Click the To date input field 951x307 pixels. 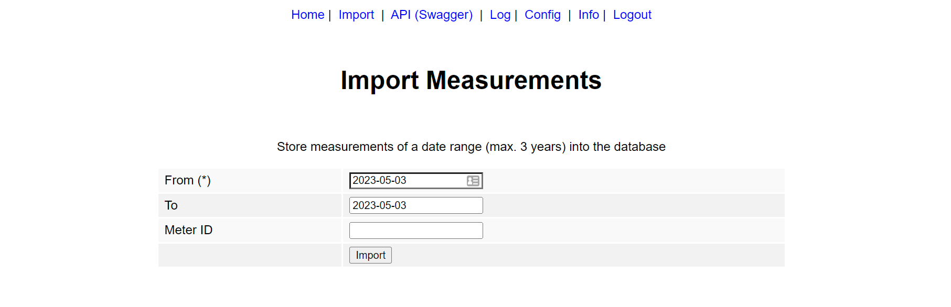[x=416, y=205]
